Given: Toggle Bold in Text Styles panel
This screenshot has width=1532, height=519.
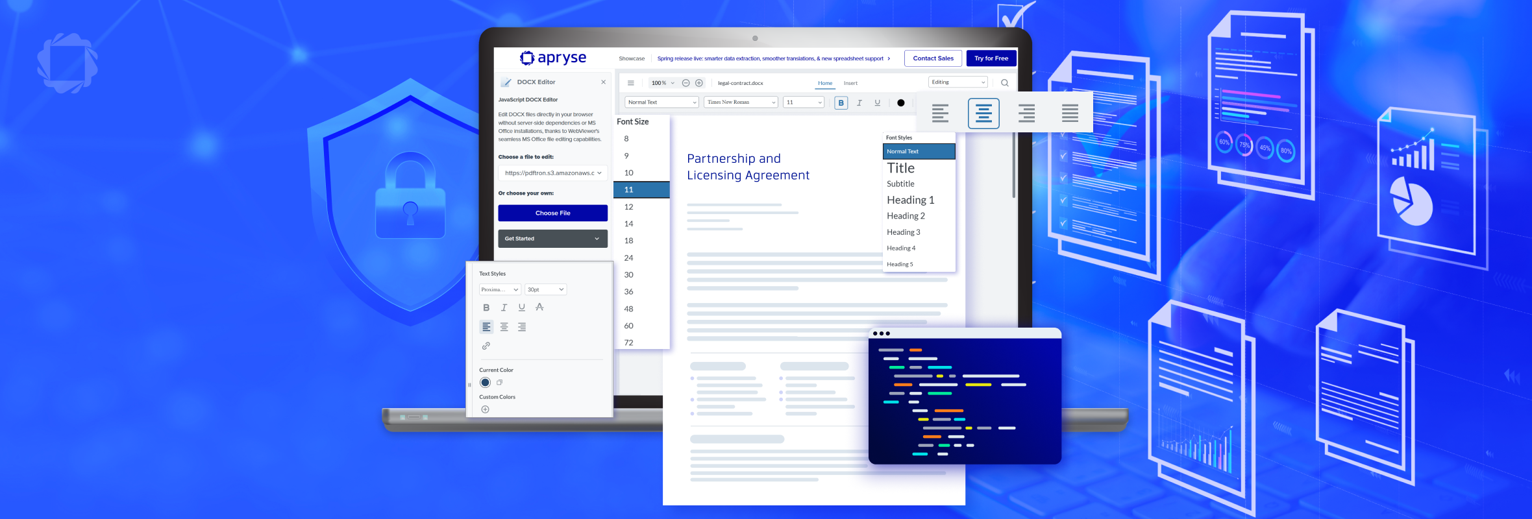Looking at the screenshot, I should [x=486, y=308].
